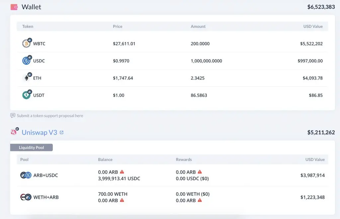Screen dimensions: 340x219
Task: Click the Price column header
Action: 118,27
